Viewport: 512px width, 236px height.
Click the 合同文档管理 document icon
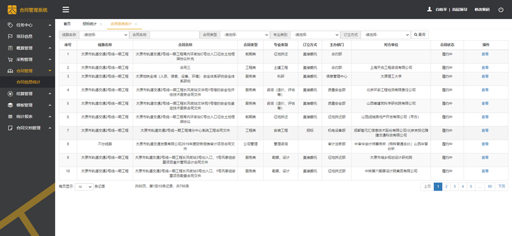(x=10, y=128)
